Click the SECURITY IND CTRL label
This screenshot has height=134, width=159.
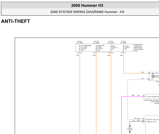coord(153,120)
